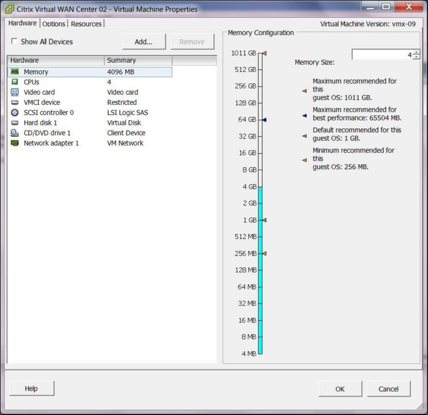Click the memory slider cyan bar at 4 GB
The height and width of the screenshot is (415, 428).
(260, 187)
